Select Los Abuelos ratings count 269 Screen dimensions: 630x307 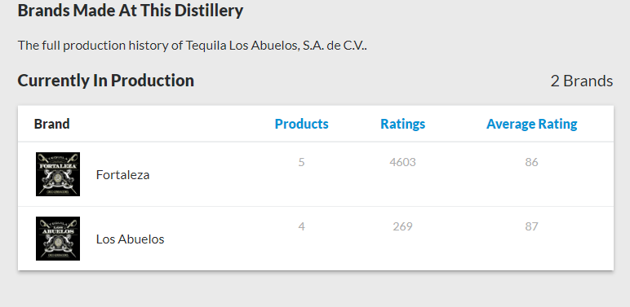tap(402, 226)
